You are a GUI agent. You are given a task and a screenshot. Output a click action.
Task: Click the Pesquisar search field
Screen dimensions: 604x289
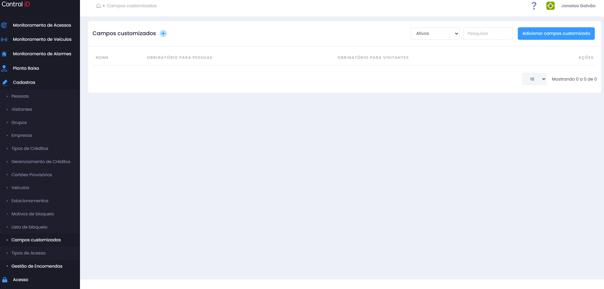487,34
